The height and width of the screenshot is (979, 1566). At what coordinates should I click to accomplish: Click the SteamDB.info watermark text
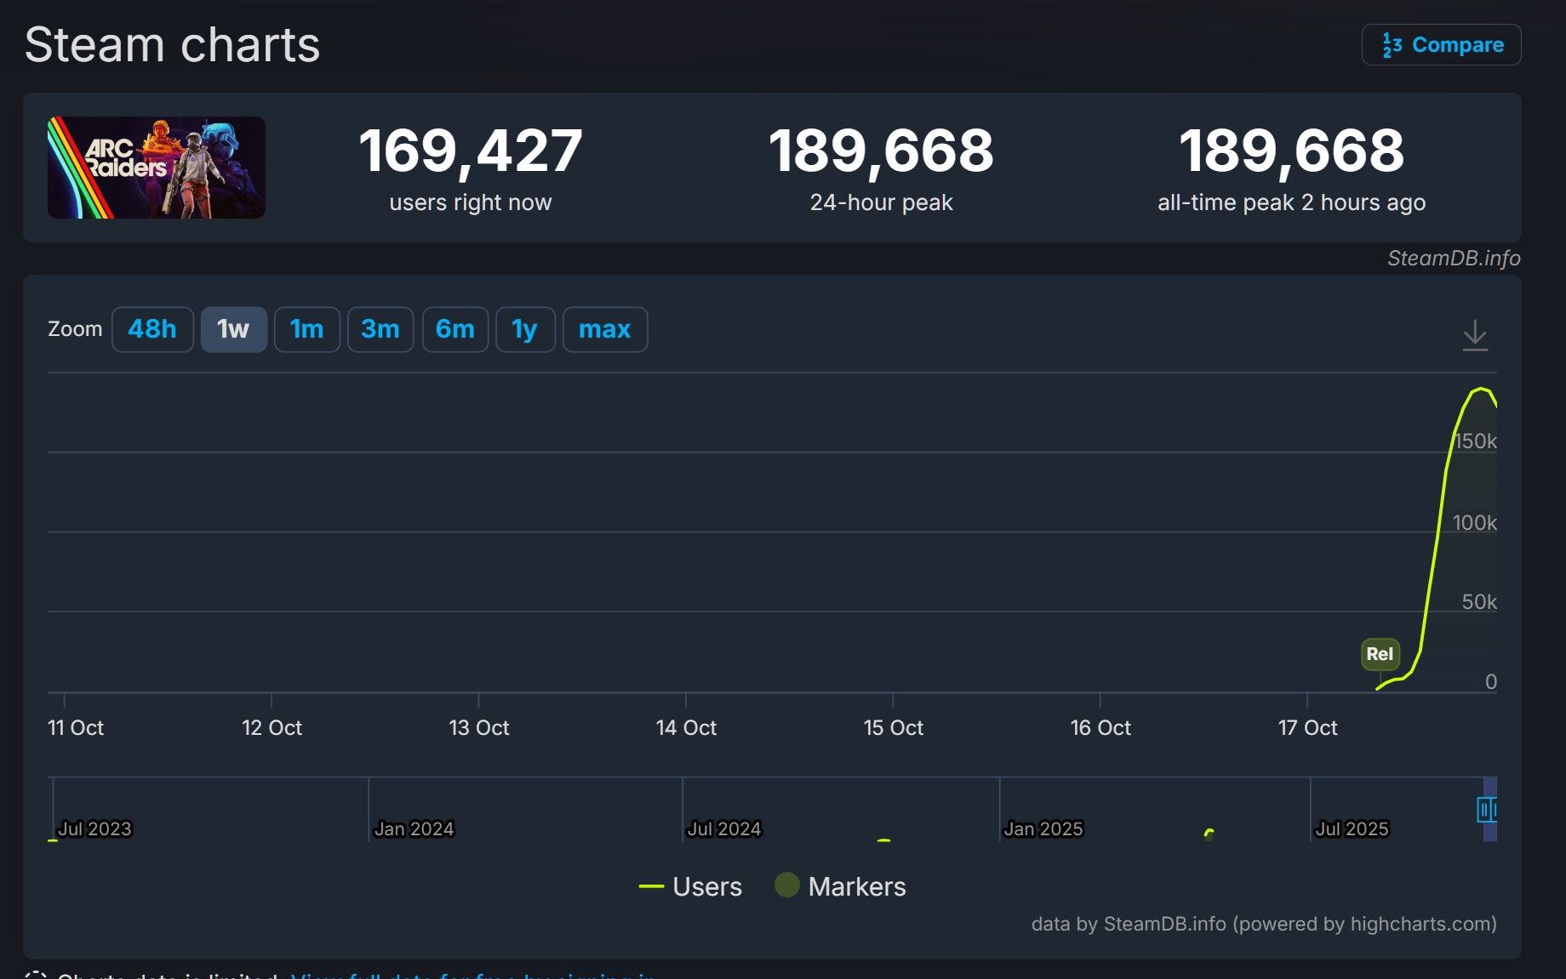tap(1453, 259)
